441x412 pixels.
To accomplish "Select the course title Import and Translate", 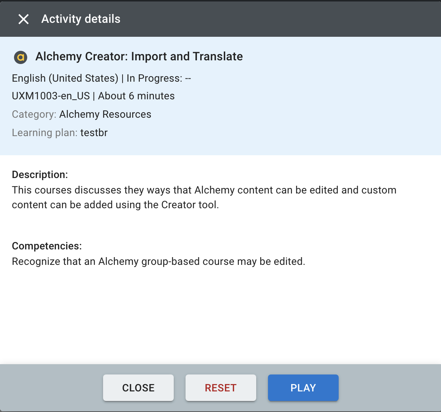I will [139, 56].
